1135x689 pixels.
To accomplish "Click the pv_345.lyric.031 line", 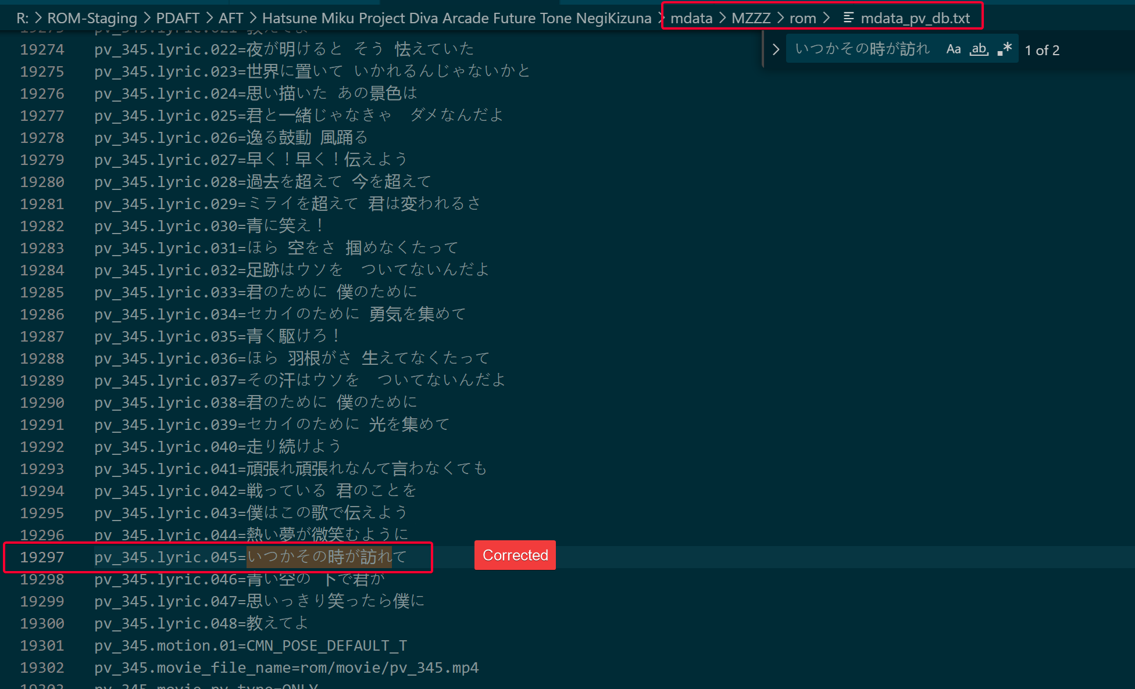I will 276,248.
